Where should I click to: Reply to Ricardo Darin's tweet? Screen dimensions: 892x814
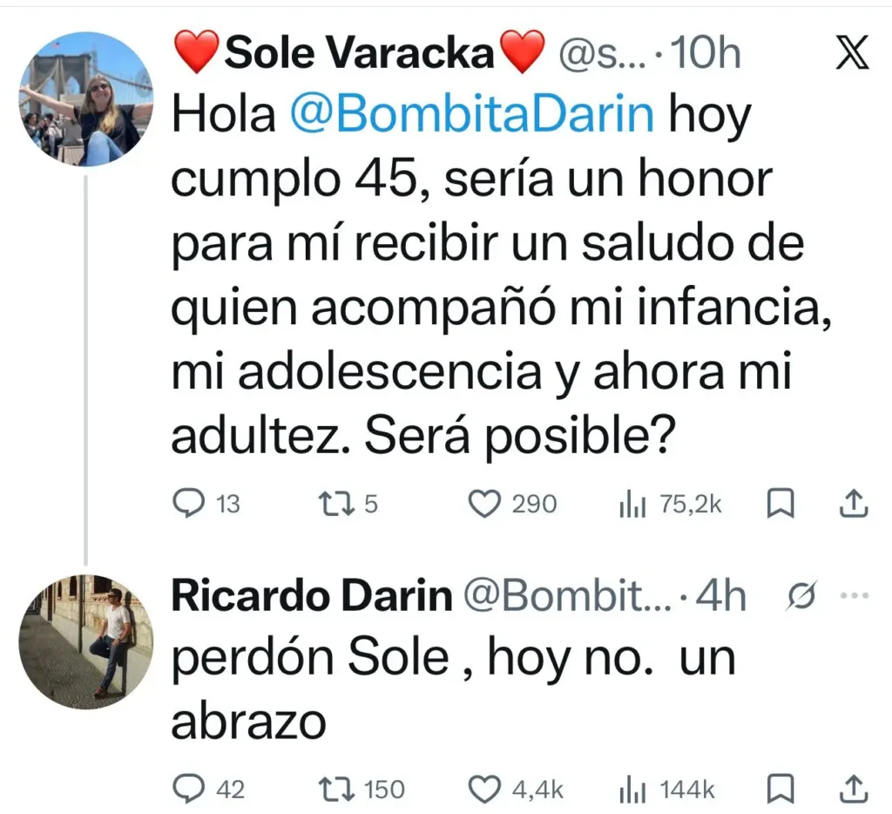[x=187, y=790]
